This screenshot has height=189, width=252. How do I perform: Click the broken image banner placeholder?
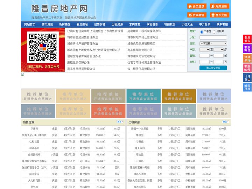[126, 80]
